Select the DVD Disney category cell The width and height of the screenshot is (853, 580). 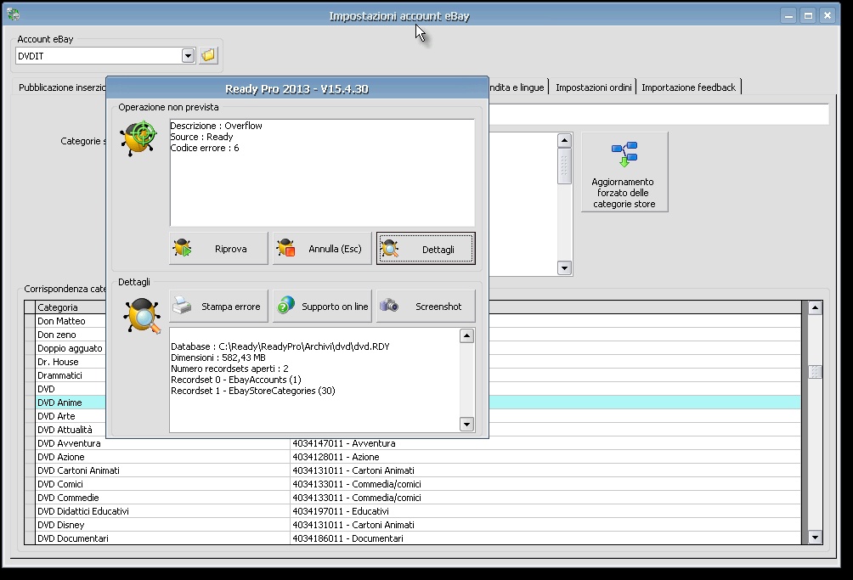(162, 525)
